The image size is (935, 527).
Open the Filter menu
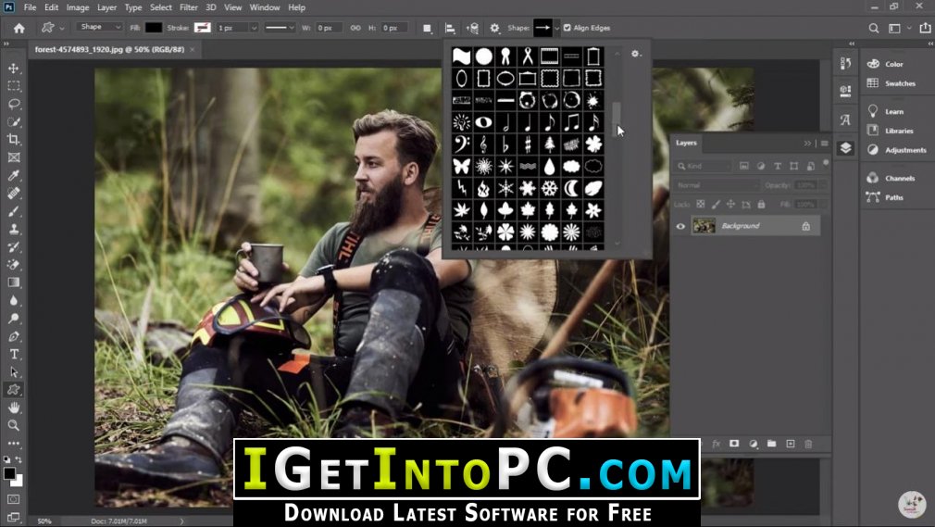point(189,7)
